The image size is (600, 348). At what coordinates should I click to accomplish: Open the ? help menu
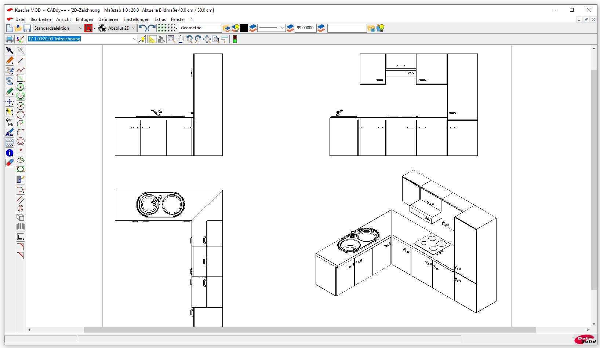(x=191, y=19)
